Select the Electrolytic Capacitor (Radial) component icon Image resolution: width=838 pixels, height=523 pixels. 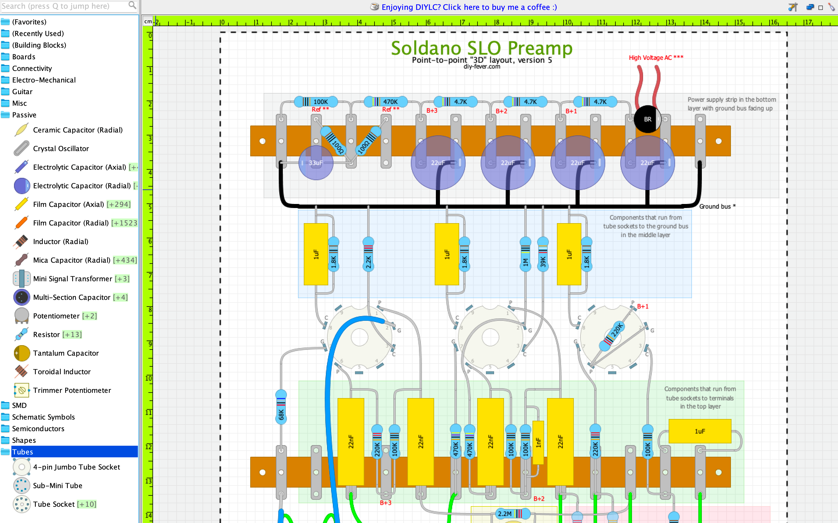(x=22, y=186)
